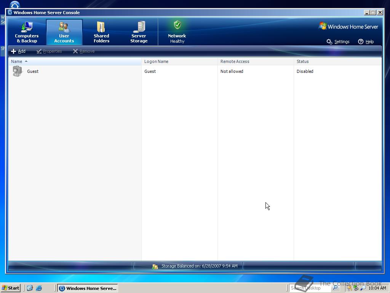Launch Internet Explorer from the quick launch

click(x=39, y=288)
